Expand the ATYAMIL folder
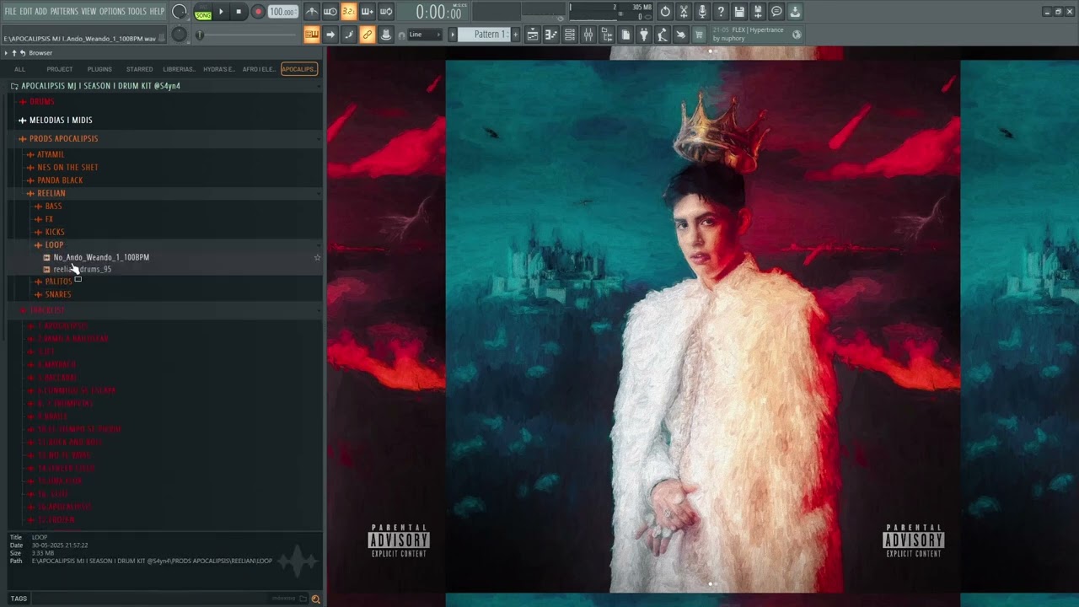The width and height of the screenshot is (1079, 607). [x=51, y=154]
